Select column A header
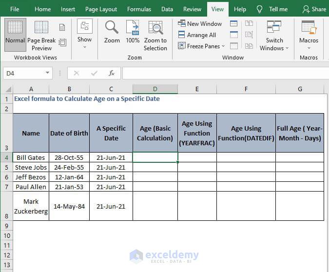 [31, 89]
